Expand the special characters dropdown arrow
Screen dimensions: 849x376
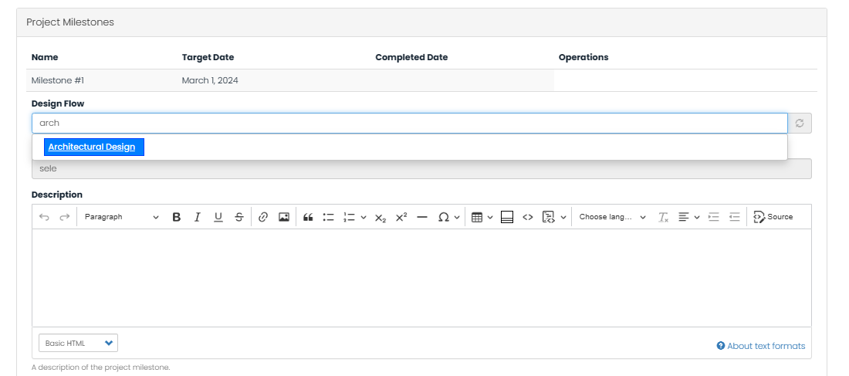click(x=457, y=217)
